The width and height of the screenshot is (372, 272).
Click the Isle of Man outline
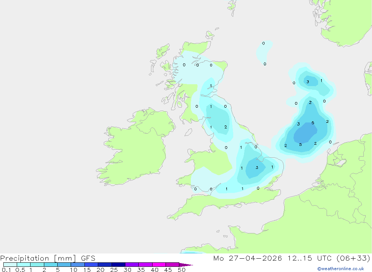tap(188, 132)
